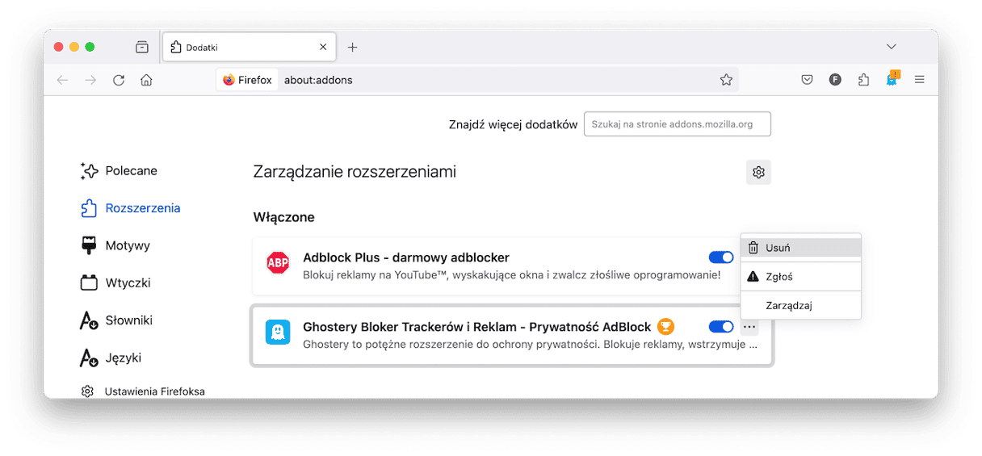Screen dimensions: 982x456
Task: Go forward to the next page
Action: pyautogui.click(x=90, y=80)
